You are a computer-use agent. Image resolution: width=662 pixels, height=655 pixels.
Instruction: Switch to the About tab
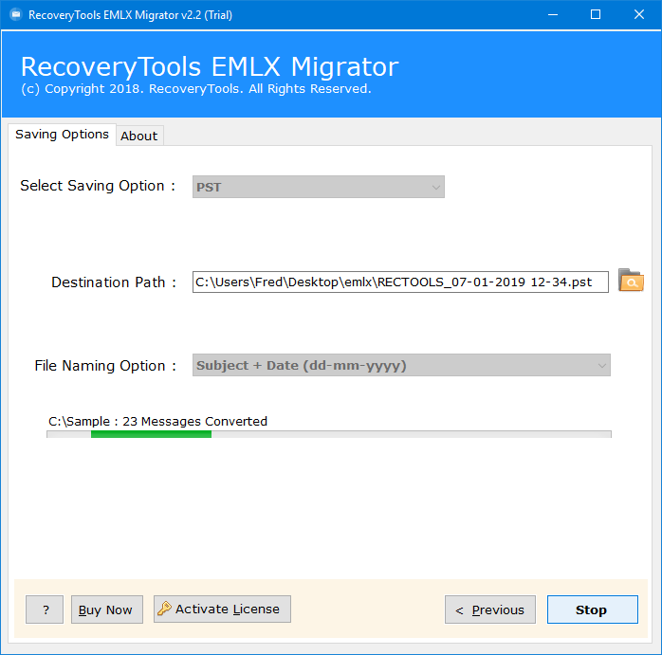coord(139,136)
